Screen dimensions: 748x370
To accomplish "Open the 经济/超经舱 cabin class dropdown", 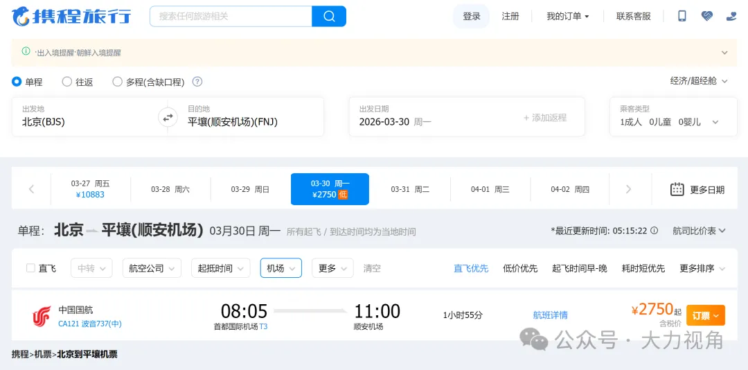I will coord(699,81).
